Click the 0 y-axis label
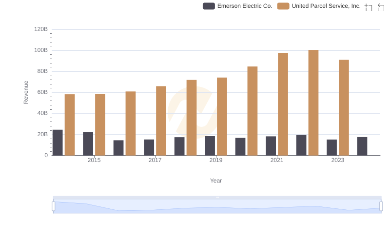 point(46,155)
